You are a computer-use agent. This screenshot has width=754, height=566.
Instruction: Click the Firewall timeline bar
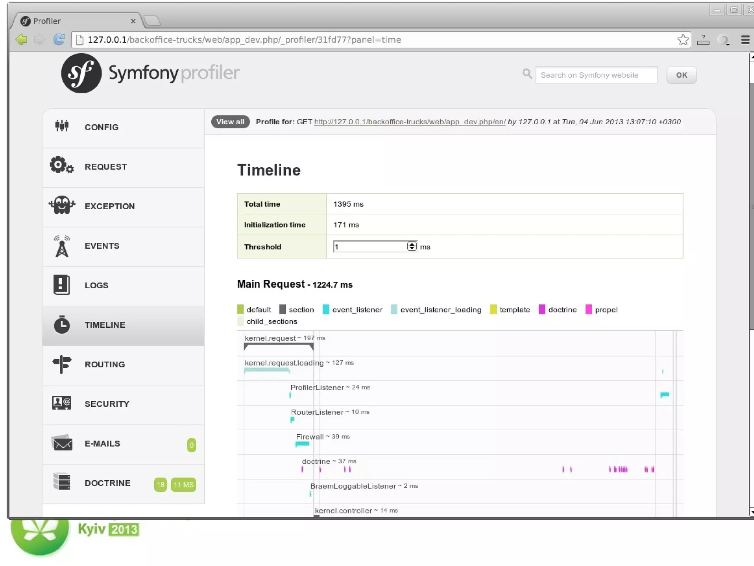302,444
